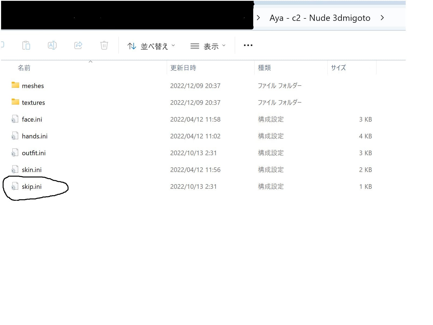This screenshot has height=325, width=433.
Task: Click the Paste clipboard icon
Action: coord(26,45)
